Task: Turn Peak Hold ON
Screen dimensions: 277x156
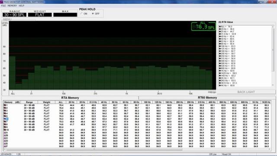Action: click(82, 13)
